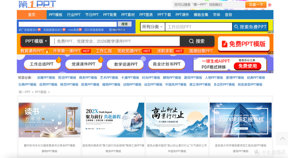Viewport: 288px width, 158px height.
Task: Focus the white search box in blue bar
Action: pos(67,24)
